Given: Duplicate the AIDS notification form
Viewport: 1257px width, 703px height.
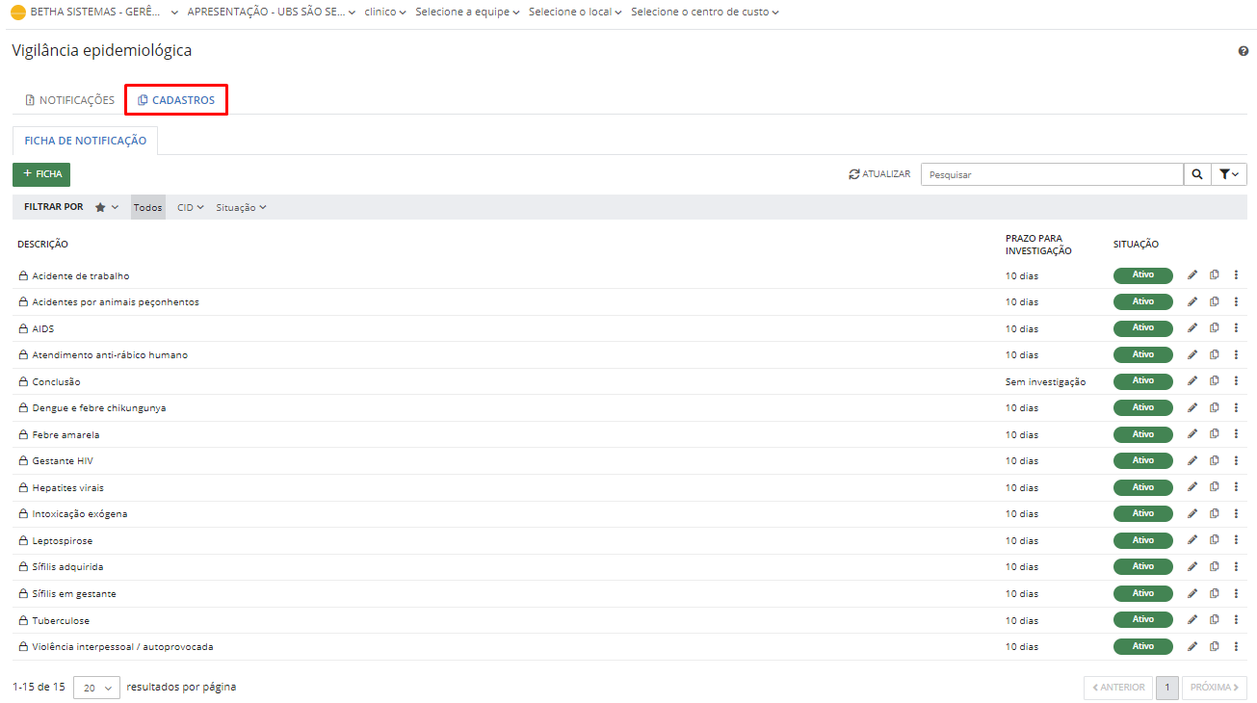Looking at the screenshot, I should 1215,328.
